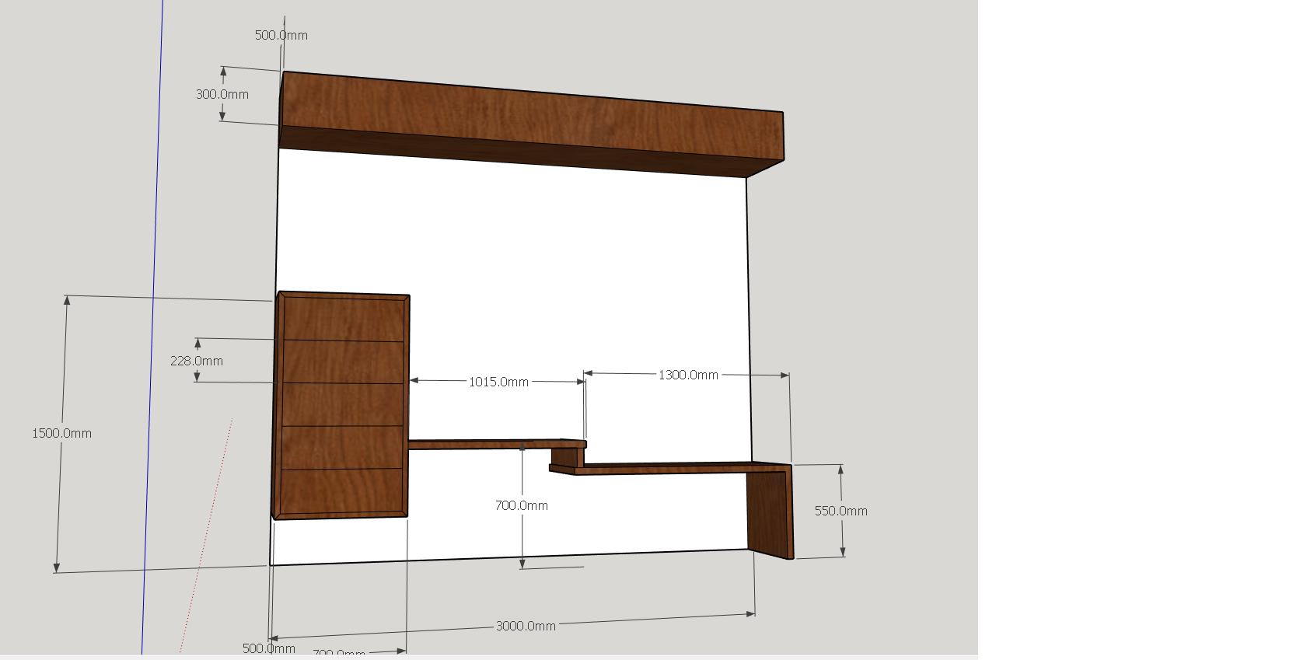Screen dimensions: 1300x660
Task: Click the middle drawer of the cabinet
Action: tap(343, 404)
